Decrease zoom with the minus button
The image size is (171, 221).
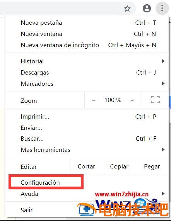pyautogui.click(x=94, y=100)
